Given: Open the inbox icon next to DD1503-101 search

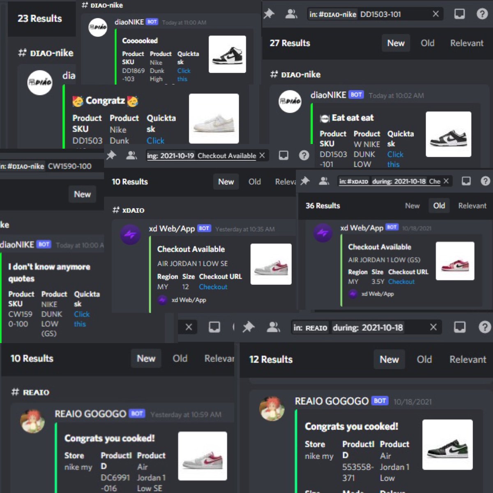Looking at the screenshot, I should [x=459, y=14].
